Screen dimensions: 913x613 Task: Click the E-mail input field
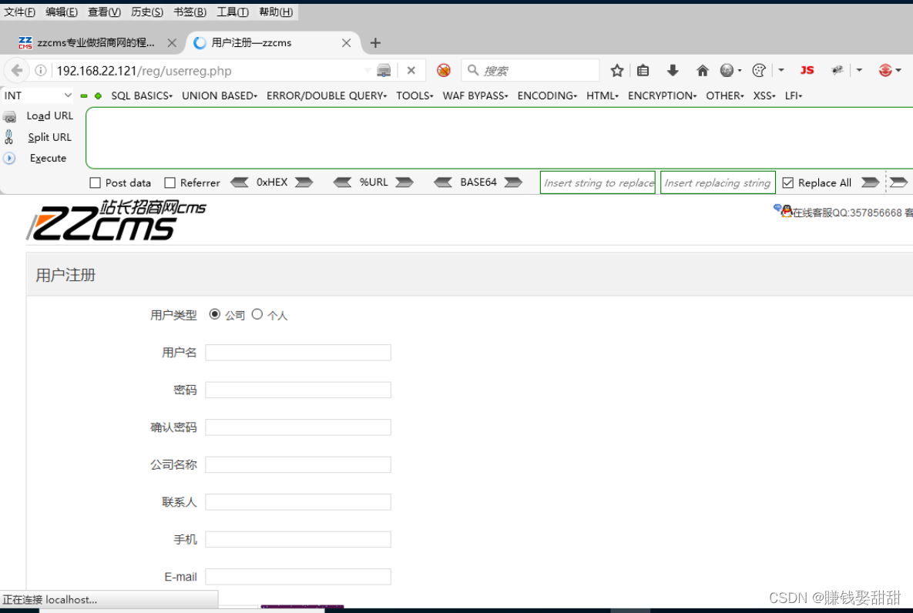298,576
